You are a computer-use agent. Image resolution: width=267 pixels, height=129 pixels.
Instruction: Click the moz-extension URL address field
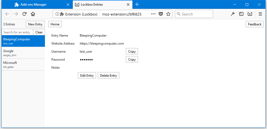click(122, 14)
